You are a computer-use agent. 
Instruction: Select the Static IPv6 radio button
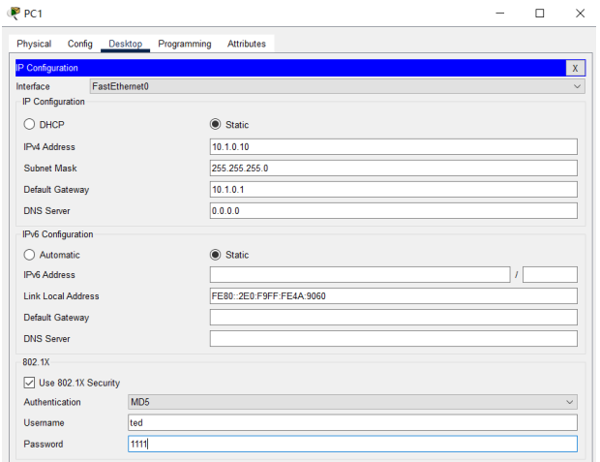(x=216, y=255)
